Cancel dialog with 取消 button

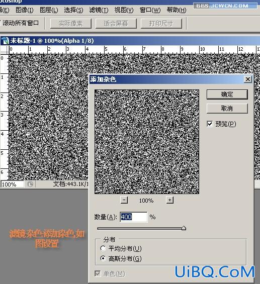[227, 109]
